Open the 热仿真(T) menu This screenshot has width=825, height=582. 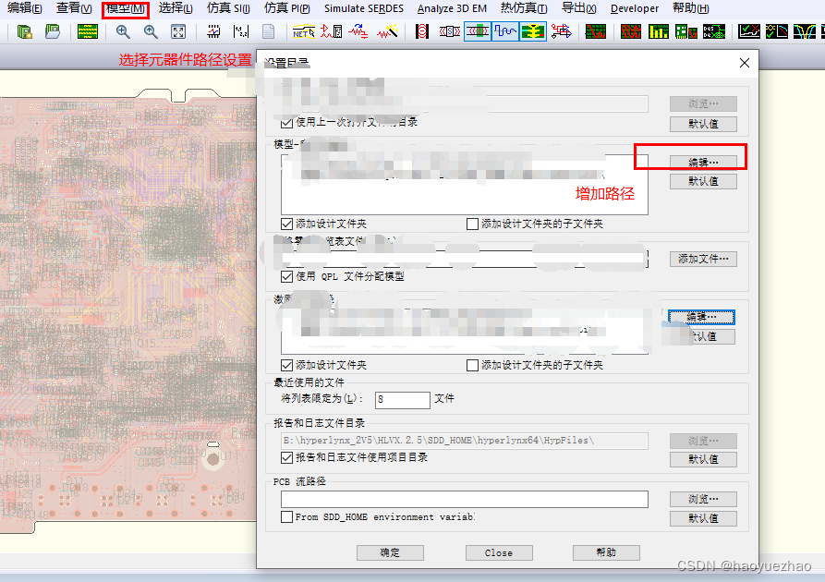click(524, 8)
